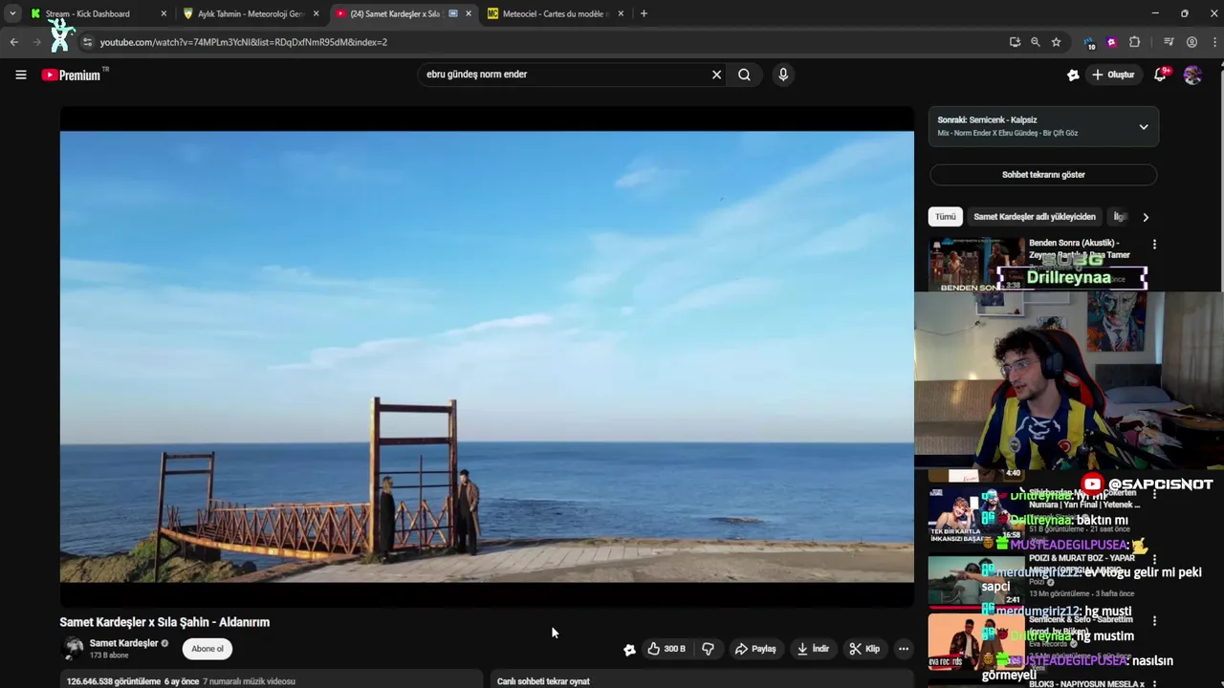Open the Samet Kardeşler channel name link

pyautogui.click(x=123, y=643)
